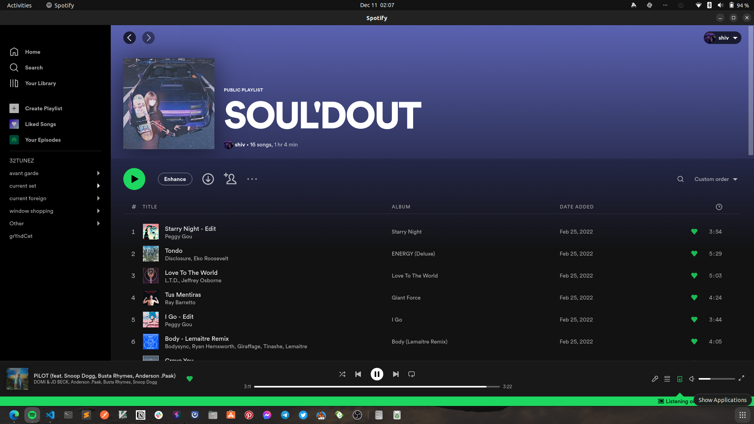The width and height of the screenshot is (754, 424).
Task: Expand the Other folder arrow
Action: pyautogui.click(x=98, y=223)
